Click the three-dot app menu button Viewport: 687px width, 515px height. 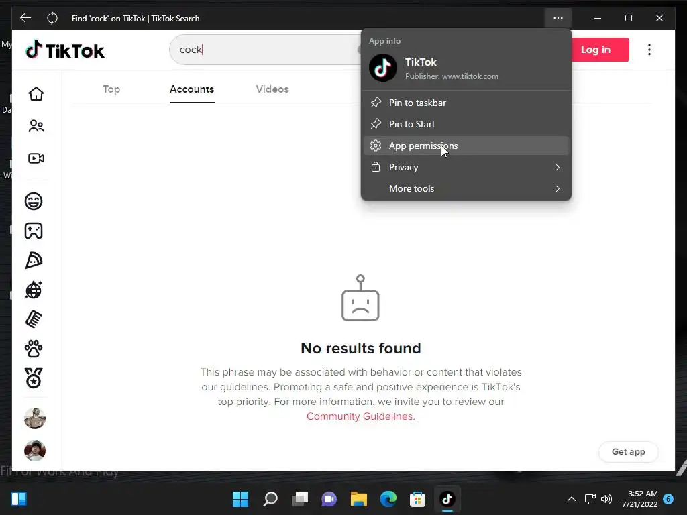[x=558, y=18]
